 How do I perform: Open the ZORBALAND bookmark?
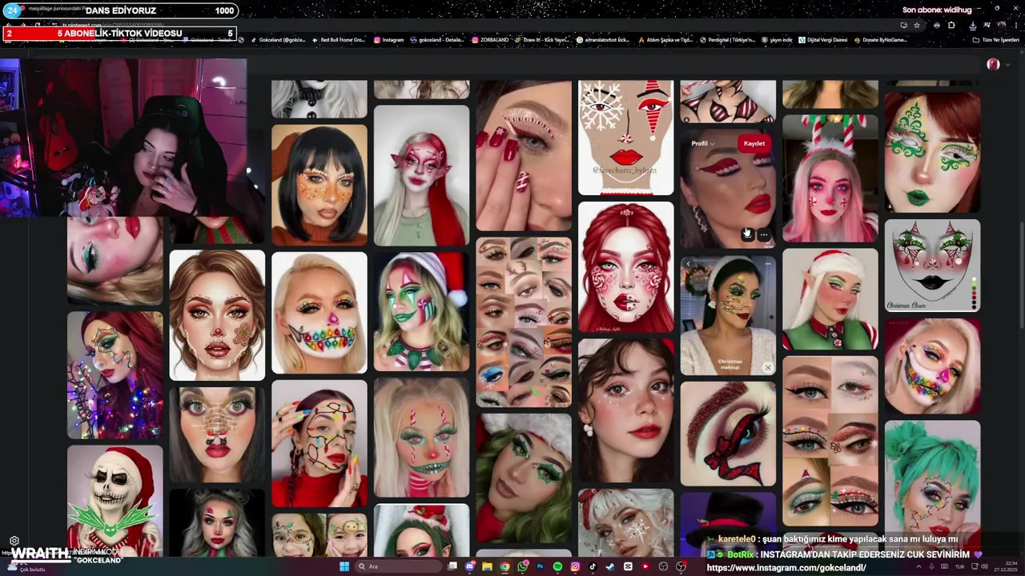click(491, 40)
